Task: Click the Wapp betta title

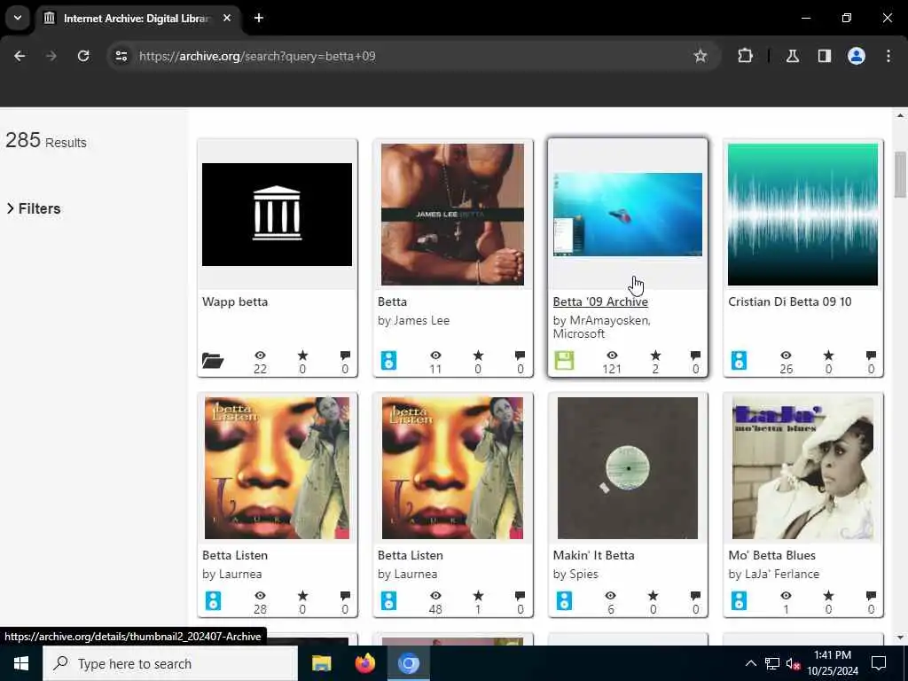Action: coord(235,301)
